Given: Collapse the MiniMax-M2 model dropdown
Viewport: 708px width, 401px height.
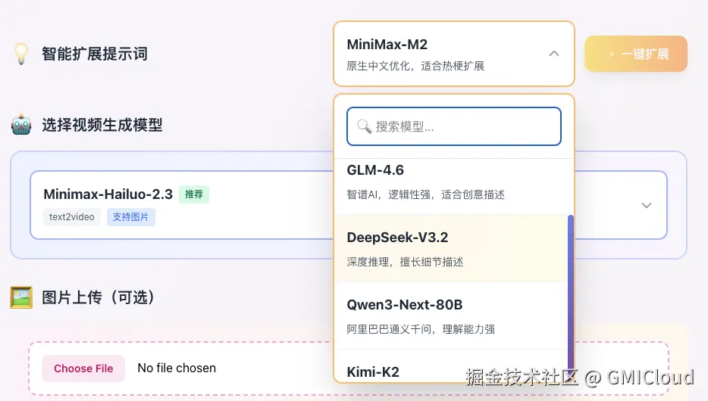Looking at the screenshot, I should (454, 54).
